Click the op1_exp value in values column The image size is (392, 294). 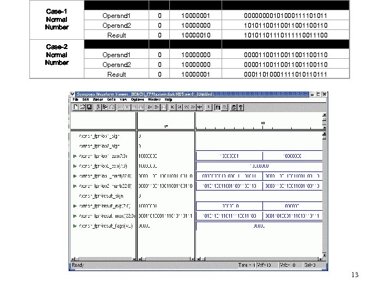click(148, 156)
